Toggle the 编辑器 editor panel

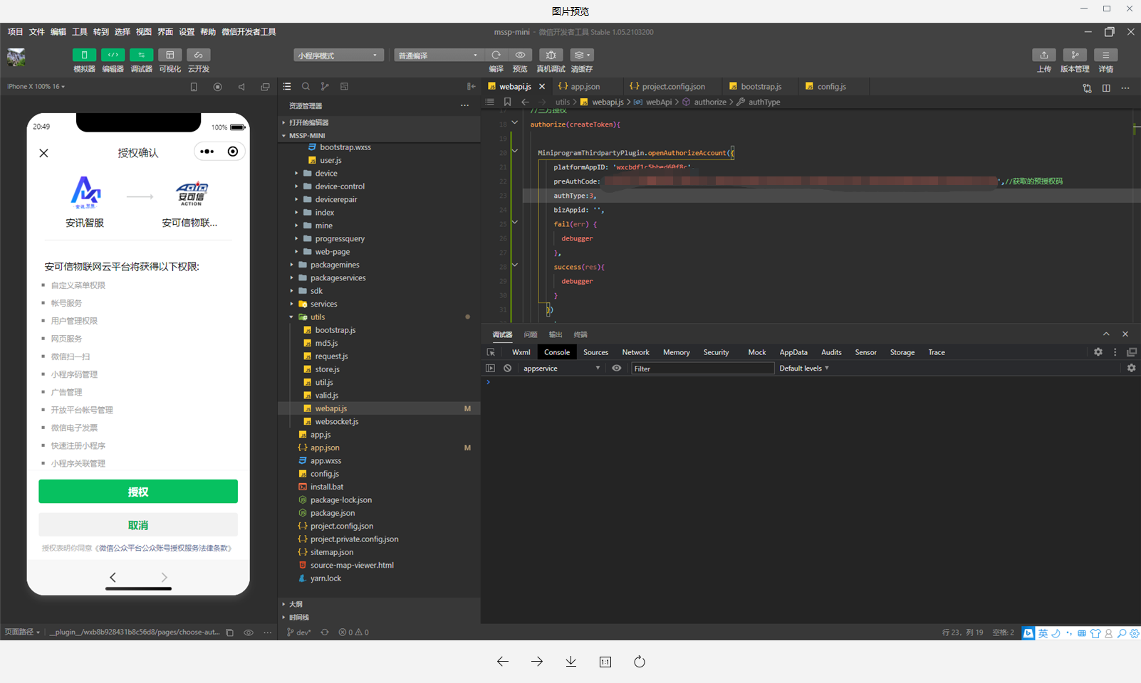pyautogui.click(x=113, y=55)
